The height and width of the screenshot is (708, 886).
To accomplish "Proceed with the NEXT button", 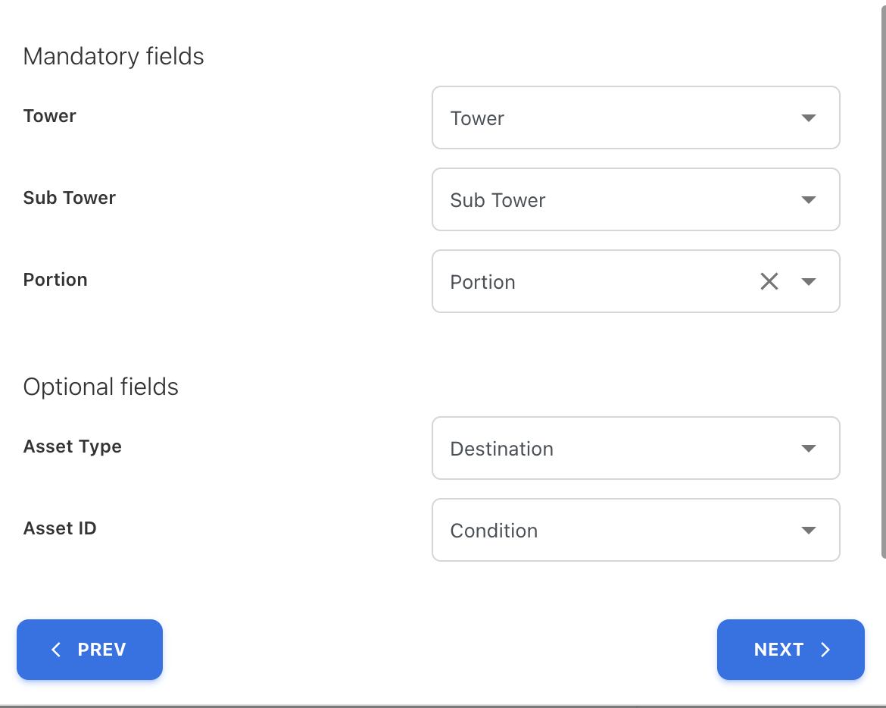I will click(x=790, y=650).
